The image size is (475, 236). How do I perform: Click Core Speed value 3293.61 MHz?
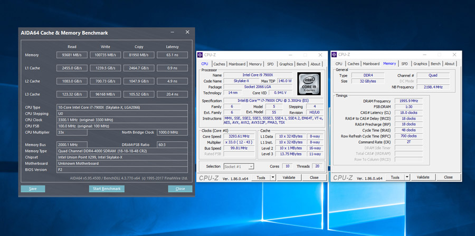[x=240, y=136]
